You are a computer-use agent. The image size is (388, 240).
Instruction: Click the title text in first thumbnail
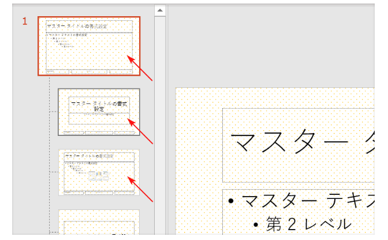81,26
